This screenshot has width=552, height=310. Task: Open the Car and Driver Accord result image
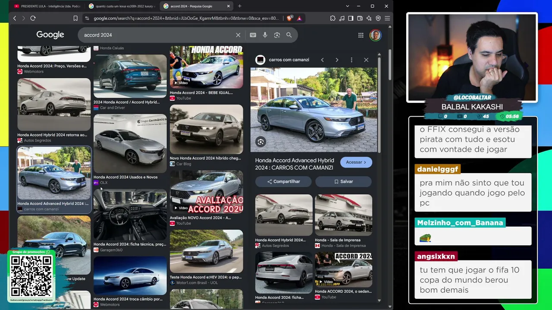click(130, 76)
